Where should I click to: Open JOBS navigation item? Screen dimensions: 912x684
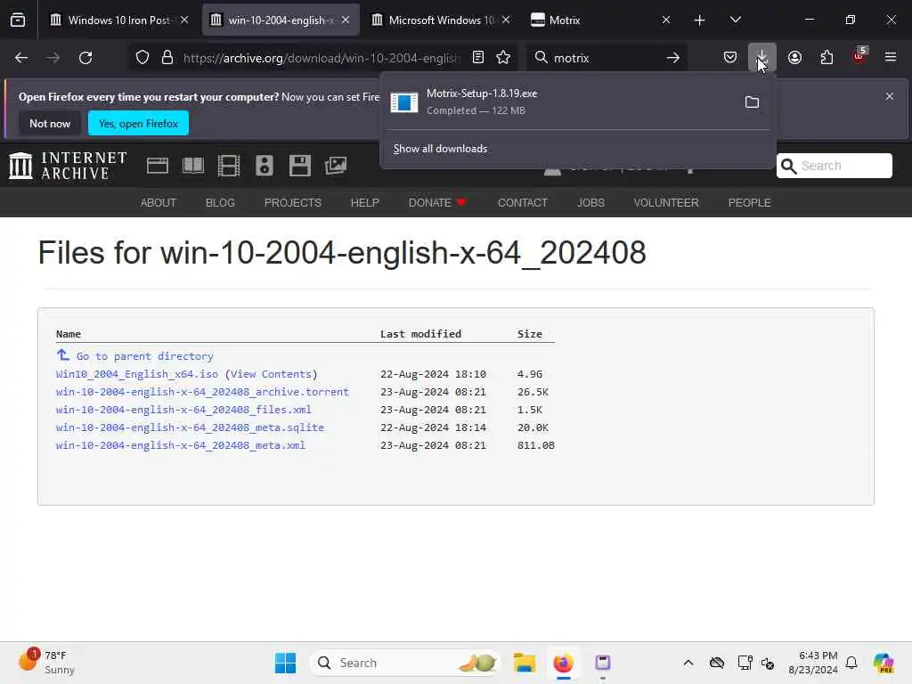(590, 202)
